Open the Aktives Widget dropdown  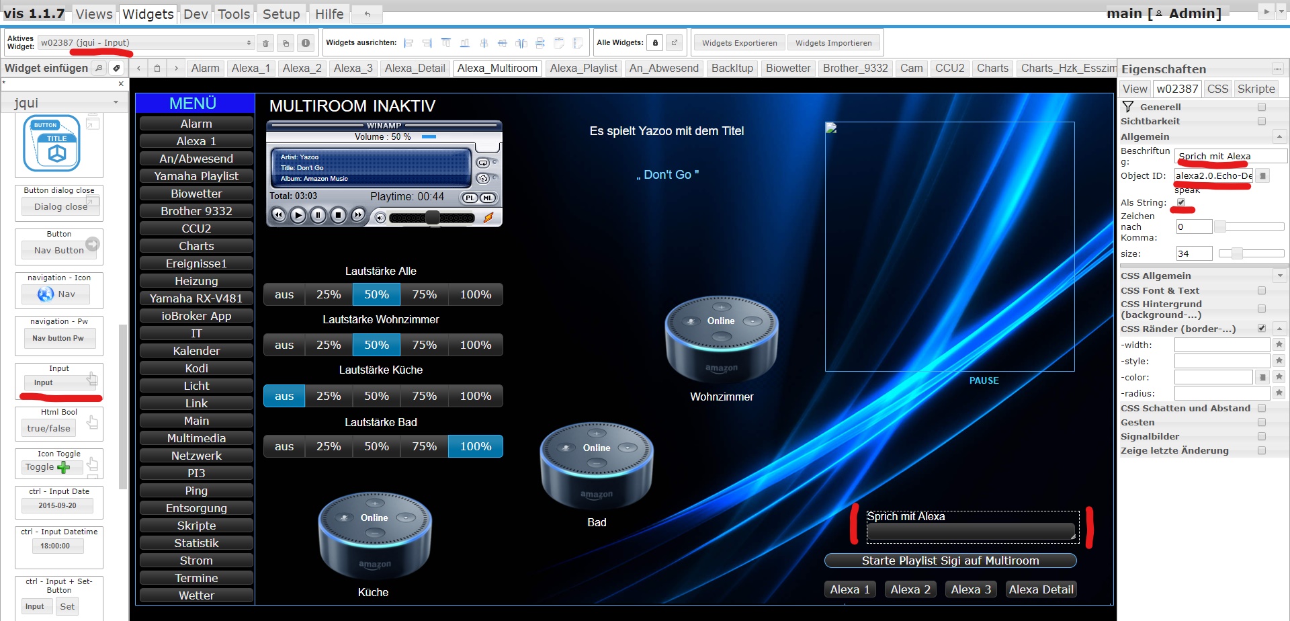[146, 42]
